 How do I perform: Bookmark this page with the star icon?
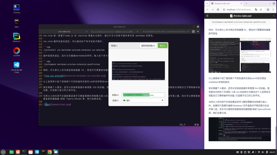(x=261, y=10)
